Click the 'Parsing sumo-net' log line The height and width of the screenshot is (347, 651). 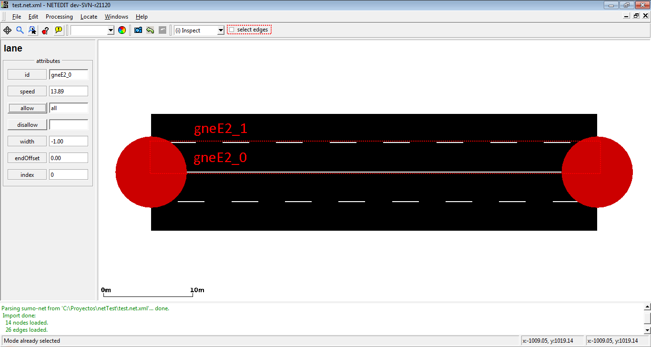click(x=85, y=308)
